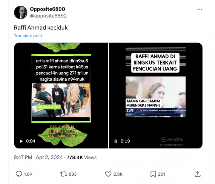View the 778.4K Views count
Image resolution: width=215 pixels, height=184 pixels.
pos(82,157)
